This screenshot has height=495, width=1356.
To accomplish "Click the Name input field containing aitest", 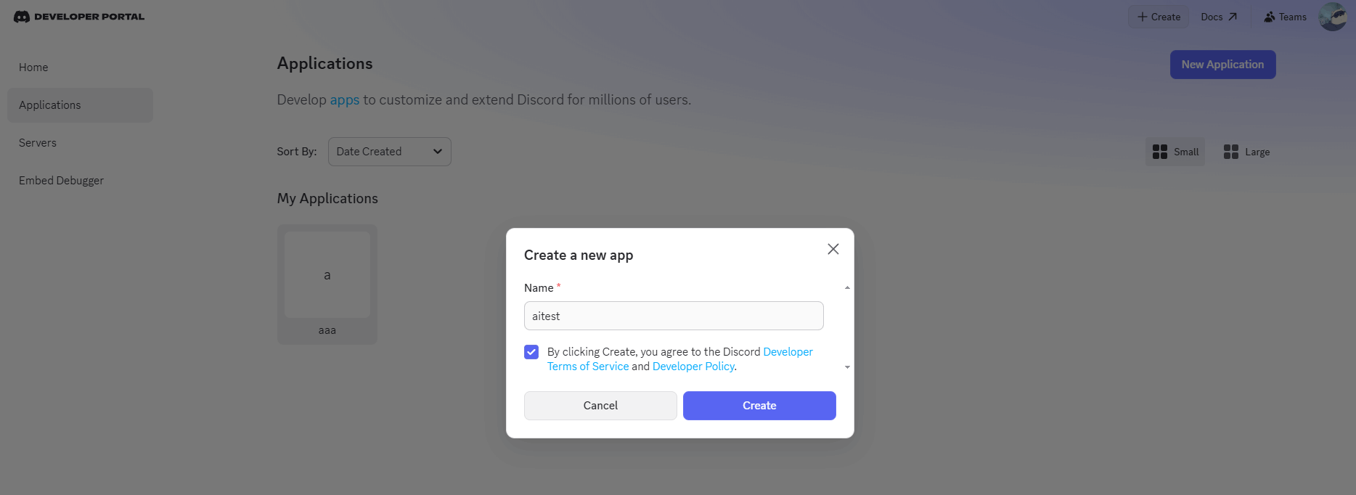I will (x=674, y=316).
